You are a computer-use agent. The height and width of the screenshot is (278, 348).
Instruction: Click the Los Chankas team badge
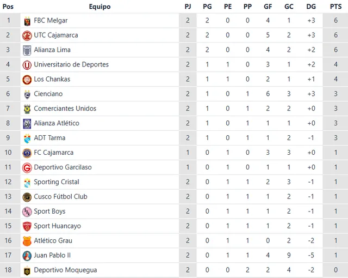click(x=27, y=80)
